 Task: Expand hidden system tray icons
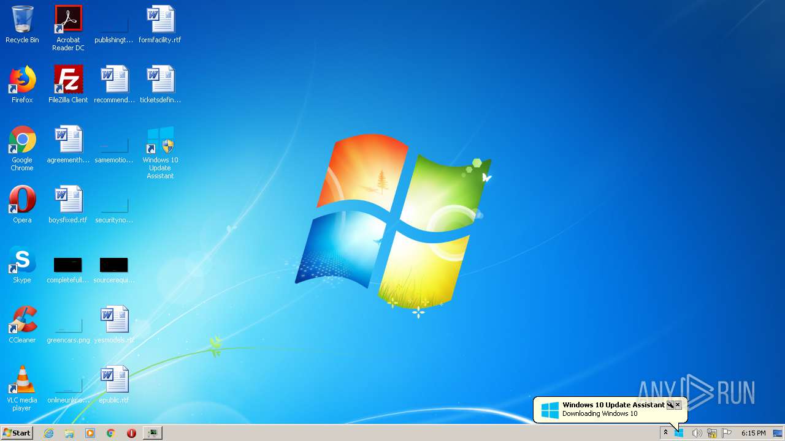click(665, 432)
